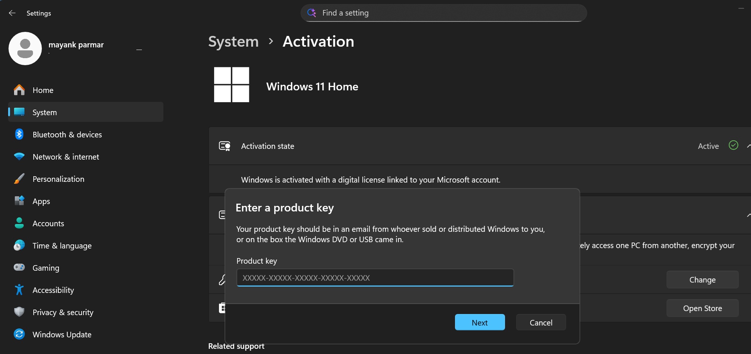Click the Active status label
Viewport: 751px width, 354px height.
[x=708, y=146]
